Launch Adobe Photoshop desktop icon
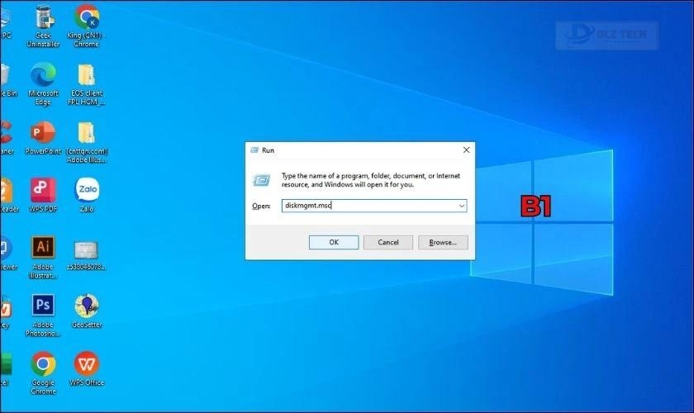Image resolution: width=694 pixels, height=413 pixels. pos(43,316)
